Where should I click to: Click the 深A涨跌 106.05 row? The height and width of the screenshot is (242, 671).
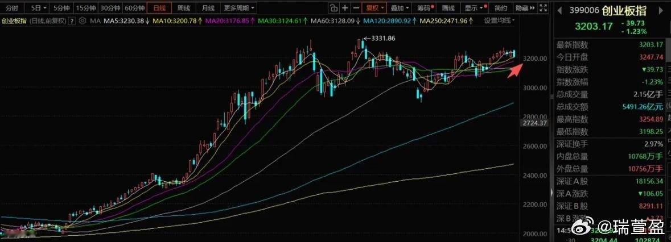click(610, 194)
